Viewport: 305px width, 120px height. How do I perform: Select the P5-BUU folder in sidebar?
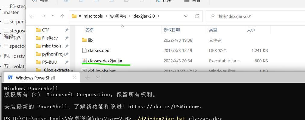50,62
